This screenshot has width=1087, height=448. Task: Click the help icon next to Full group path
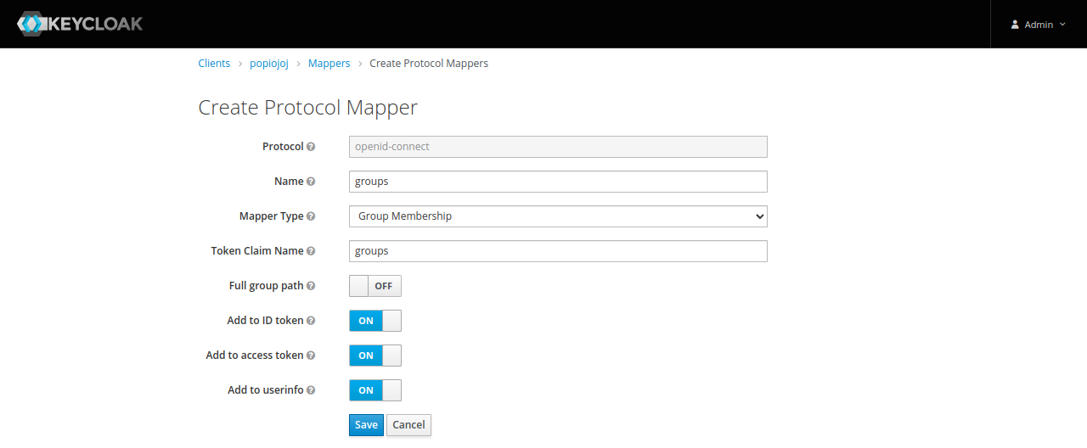coord(311,286)
